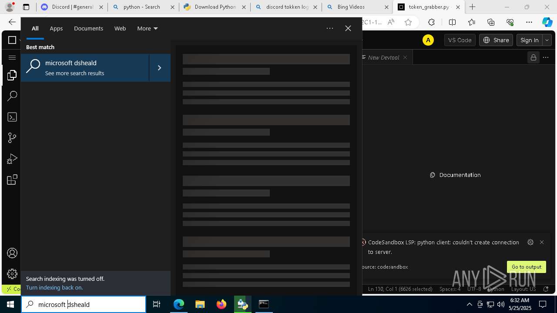Viewport: 557px width, 313px height.
Task: Toggle Edge split screen icon
Action: (x=452, y=22)
